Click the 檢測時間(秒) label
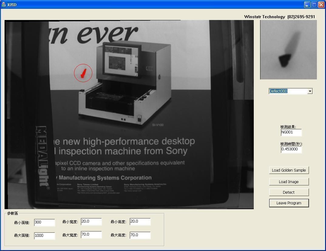Image resolution: width=326 pixels, height=251 pixels. tap(291, 144)
